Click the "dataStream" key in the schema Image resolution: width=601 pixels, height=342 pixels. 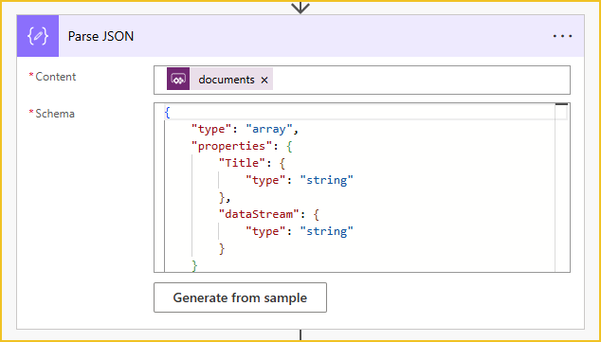click(x=259, y=214)
